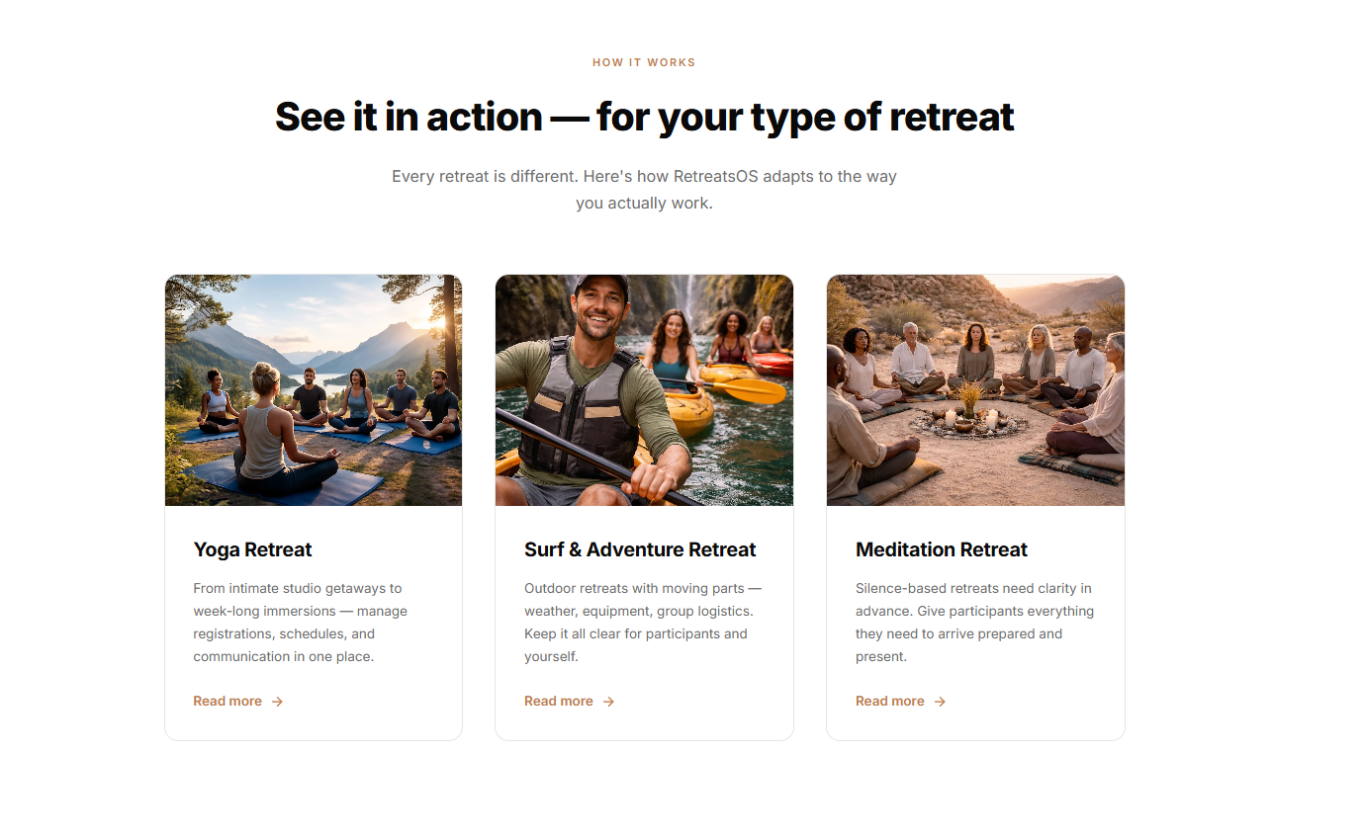Click the Surf & Adventure Retreat card image
The height and width of the screenshot is (839, 1364).
tap(644, 390)
